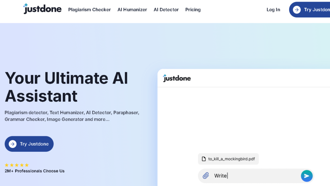Click the first star in the rating row
Image resolution: width=330 pixels, height=186 pixels.
point(6,165)
